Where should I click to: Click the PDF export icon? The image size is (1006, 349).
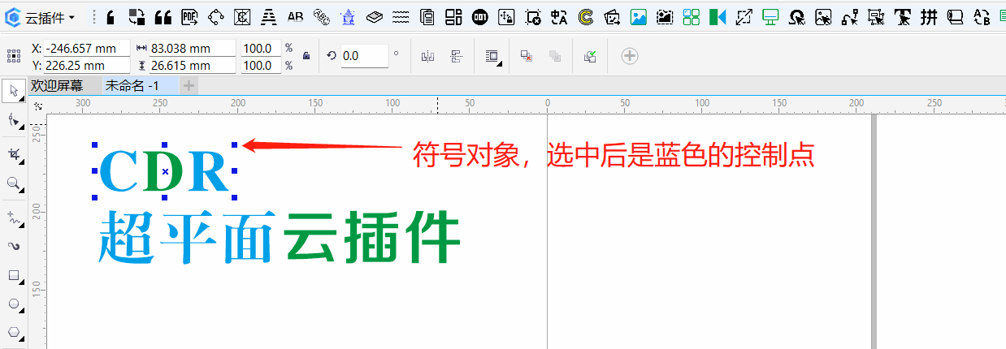click(x=189, y=17)
